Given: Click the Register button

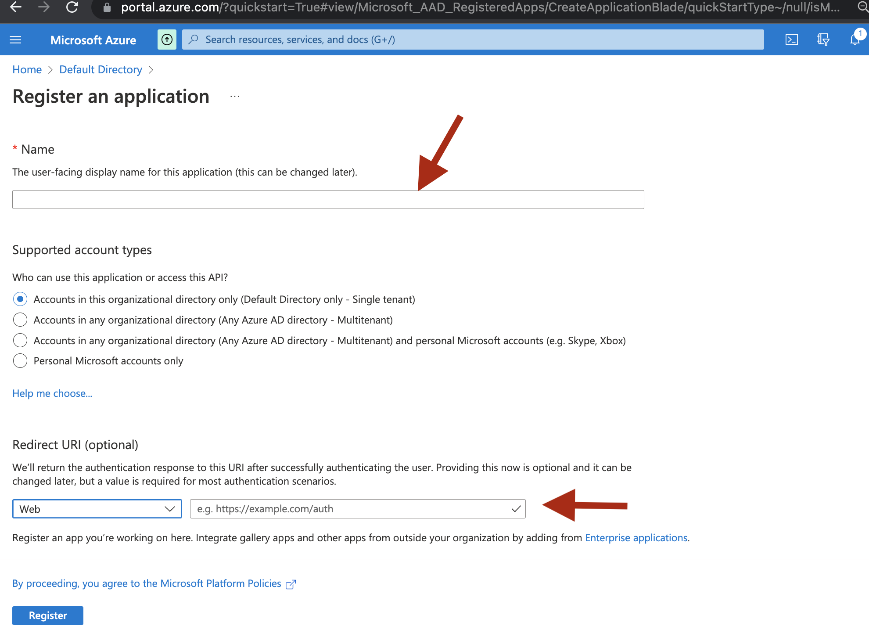Looking at the screenshot, I should [48, 615].
